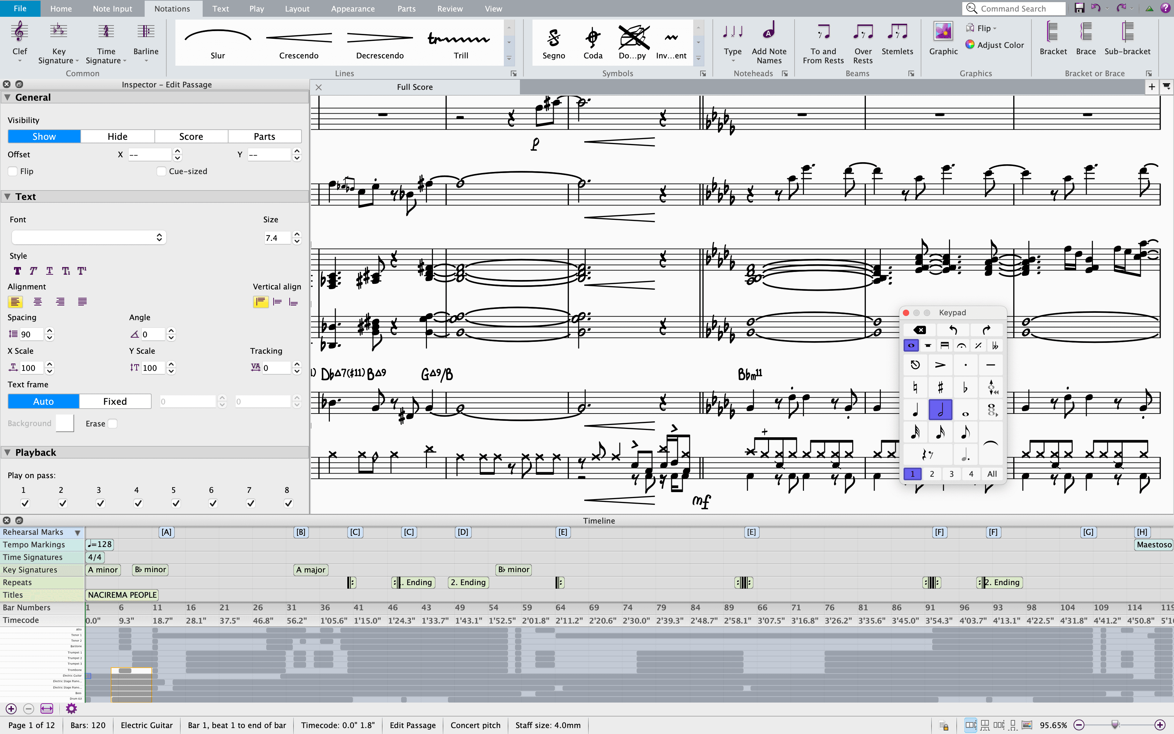Switch to the Review tab
This screenshot has width=1174, height=734.
[x=450, y=8]
